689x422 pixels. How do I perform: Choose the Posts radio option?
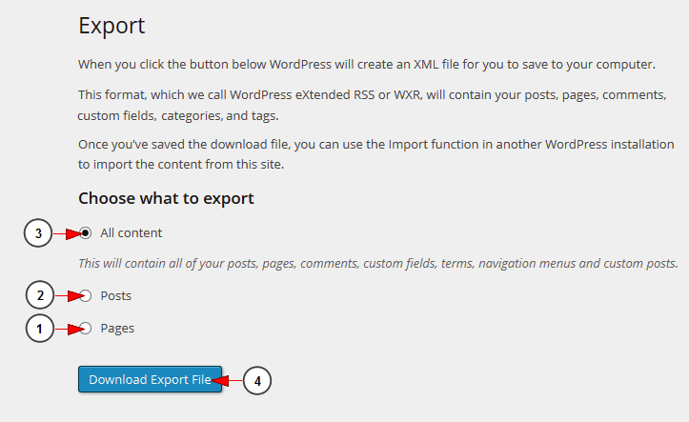(x=86, y=296)
